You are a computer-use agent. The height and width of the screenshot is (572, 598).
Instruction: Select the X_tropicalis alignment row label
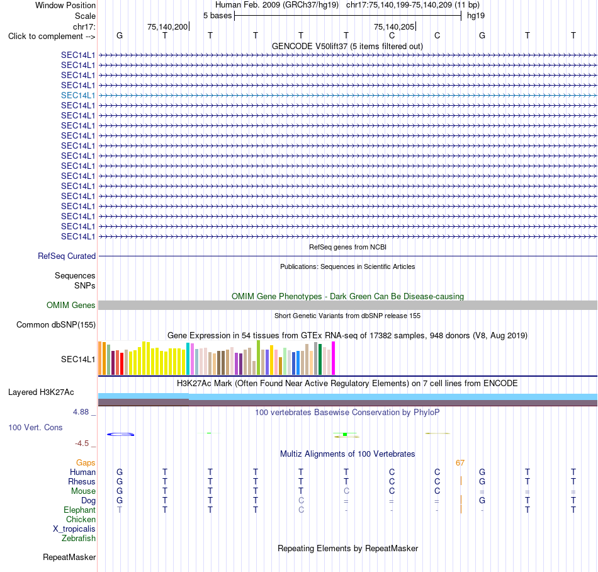tap(74, 529)
